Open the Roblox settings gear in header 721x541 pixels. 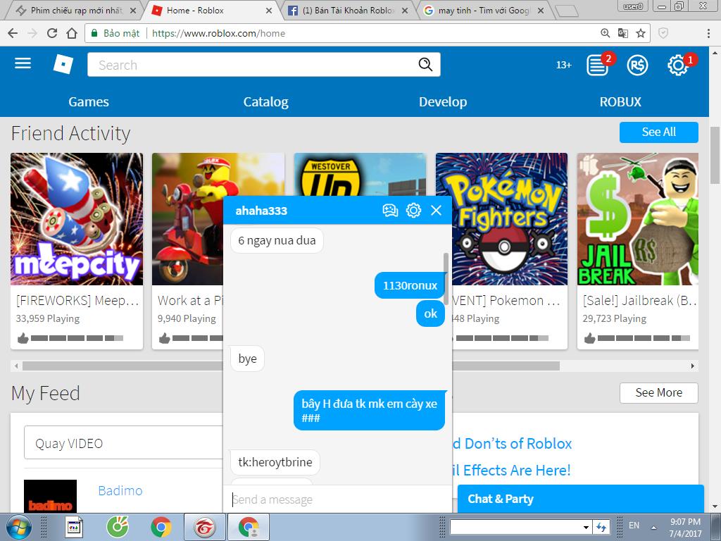coord(678,66)
